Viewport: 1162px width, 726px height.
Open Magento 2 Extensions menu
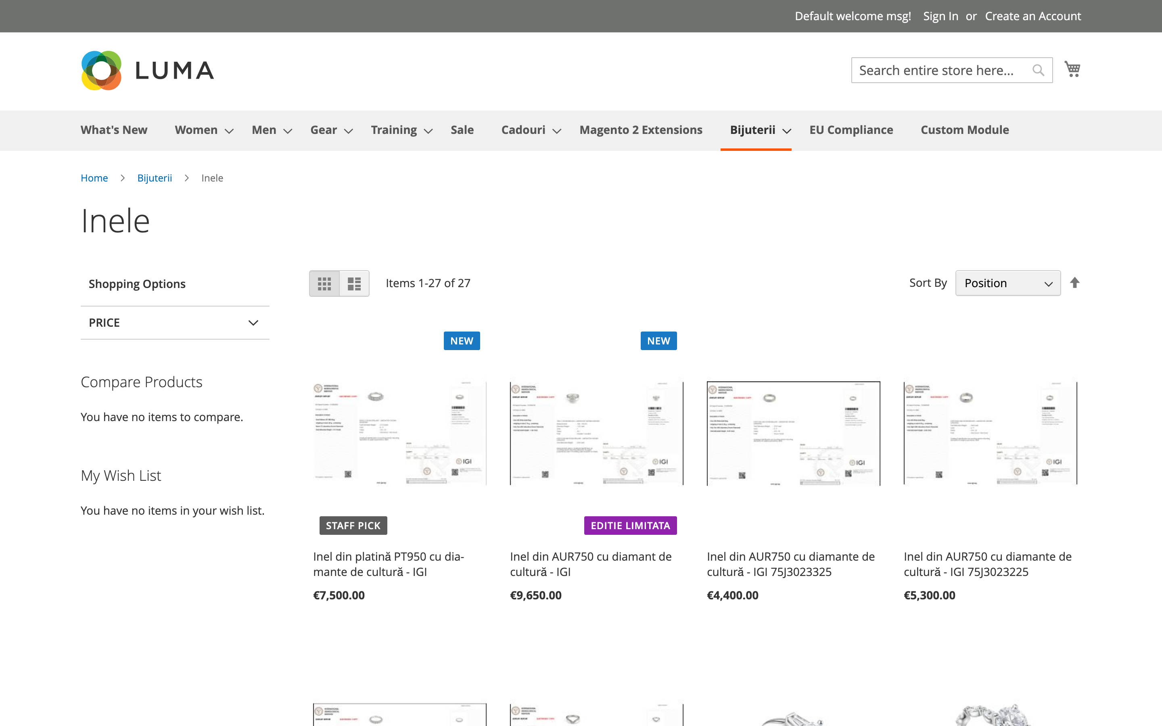[x=641, y=130]
